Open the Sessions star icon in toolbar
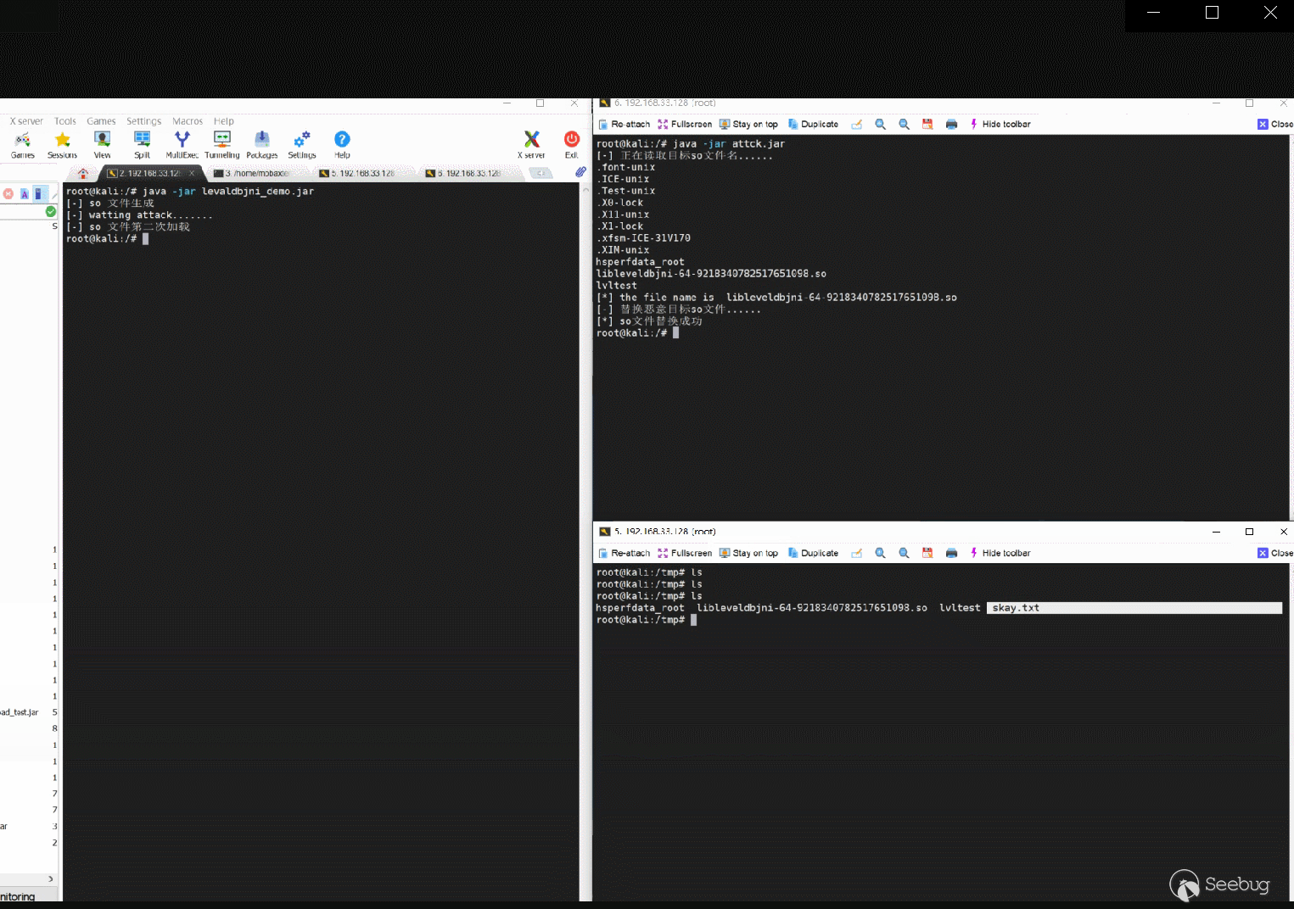 pos(62,142)
